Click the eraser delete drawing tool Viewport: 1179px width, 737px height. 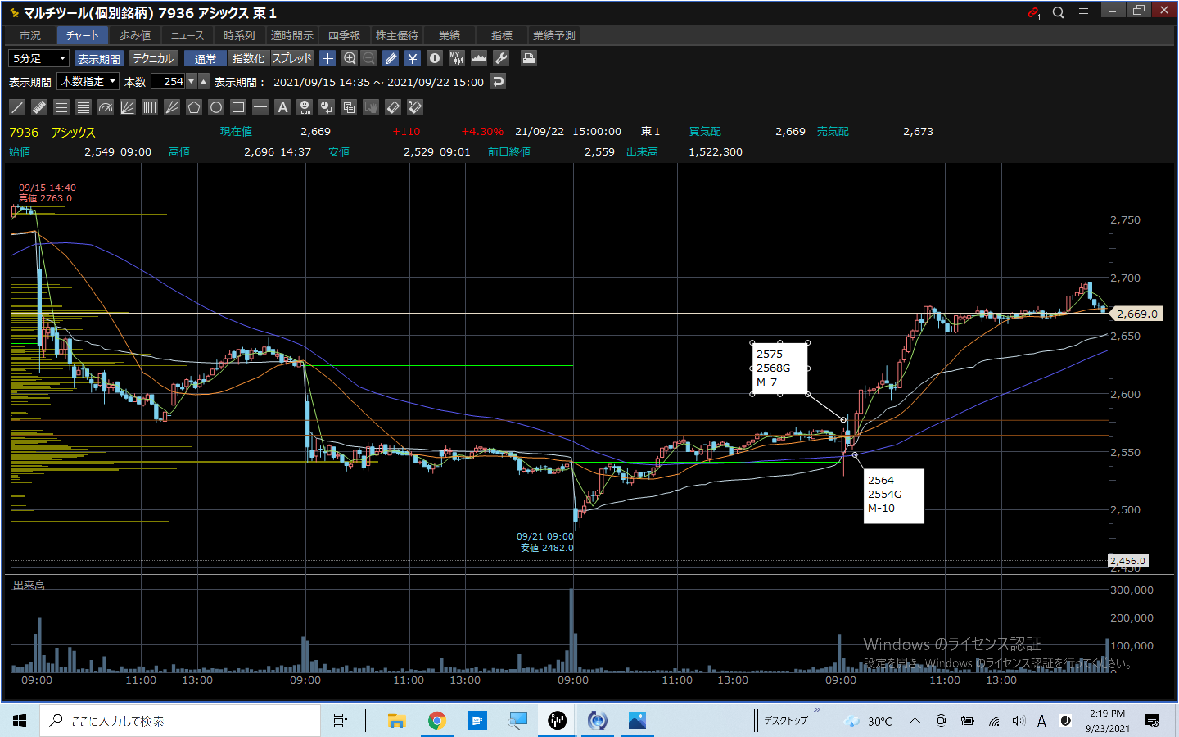[393, 107]
